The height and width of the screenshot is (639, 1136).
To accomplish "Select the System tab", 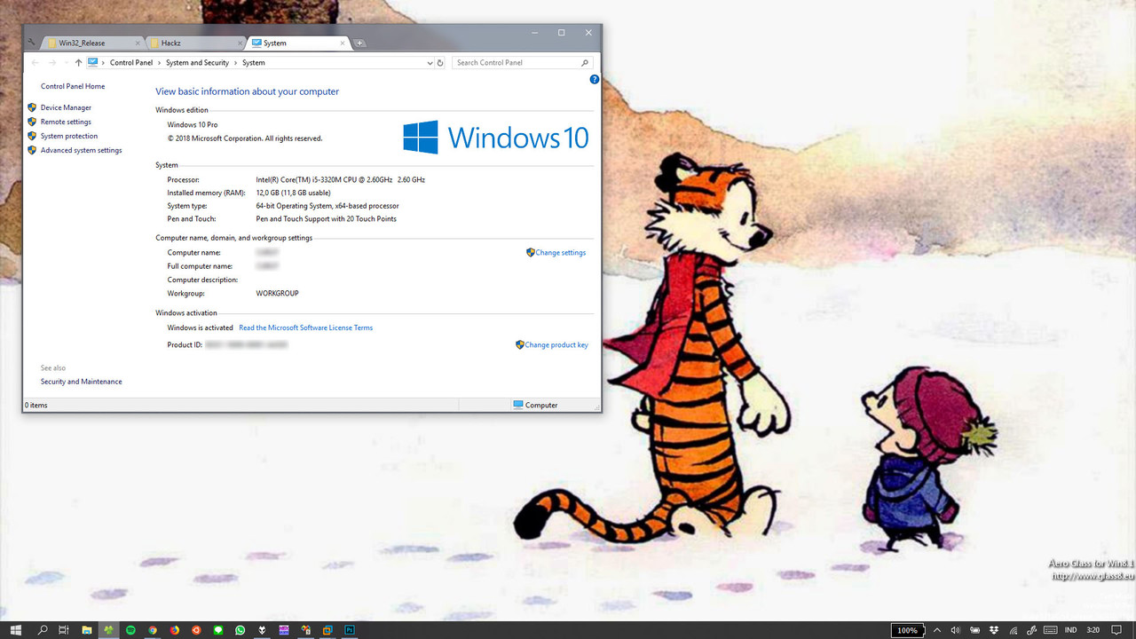I will [x=296, y=43].
